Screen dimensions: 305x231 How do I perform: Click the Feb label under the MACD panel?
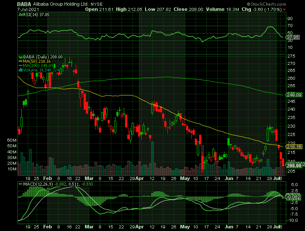point(47,227)
